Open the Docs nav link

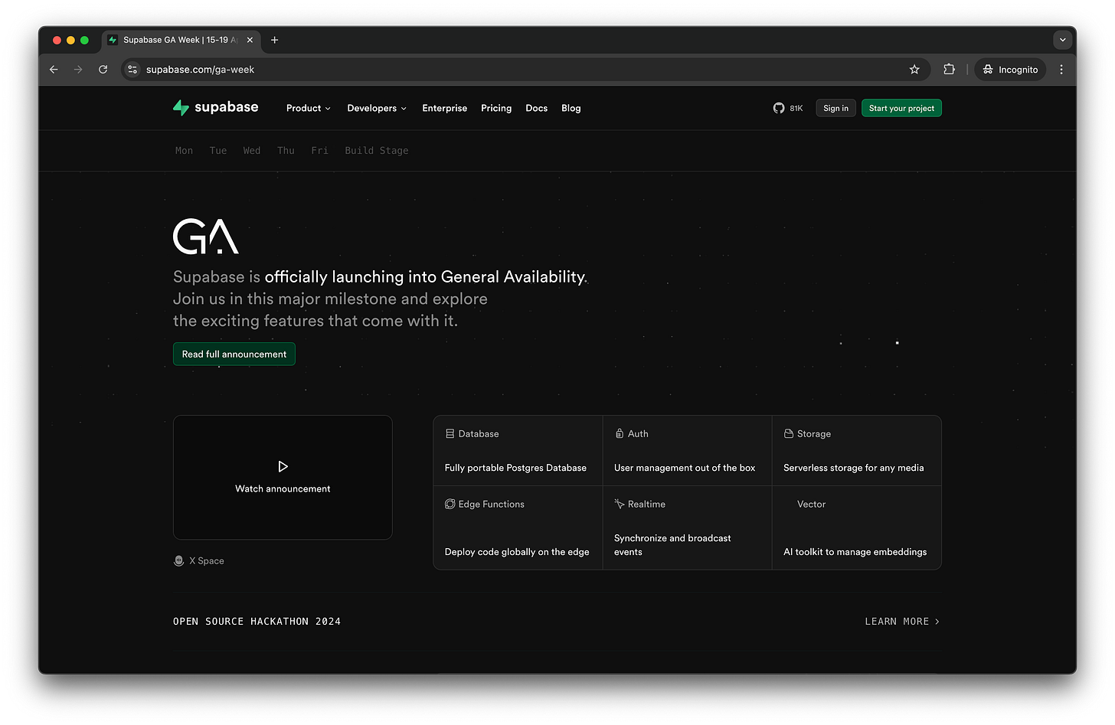537,109
